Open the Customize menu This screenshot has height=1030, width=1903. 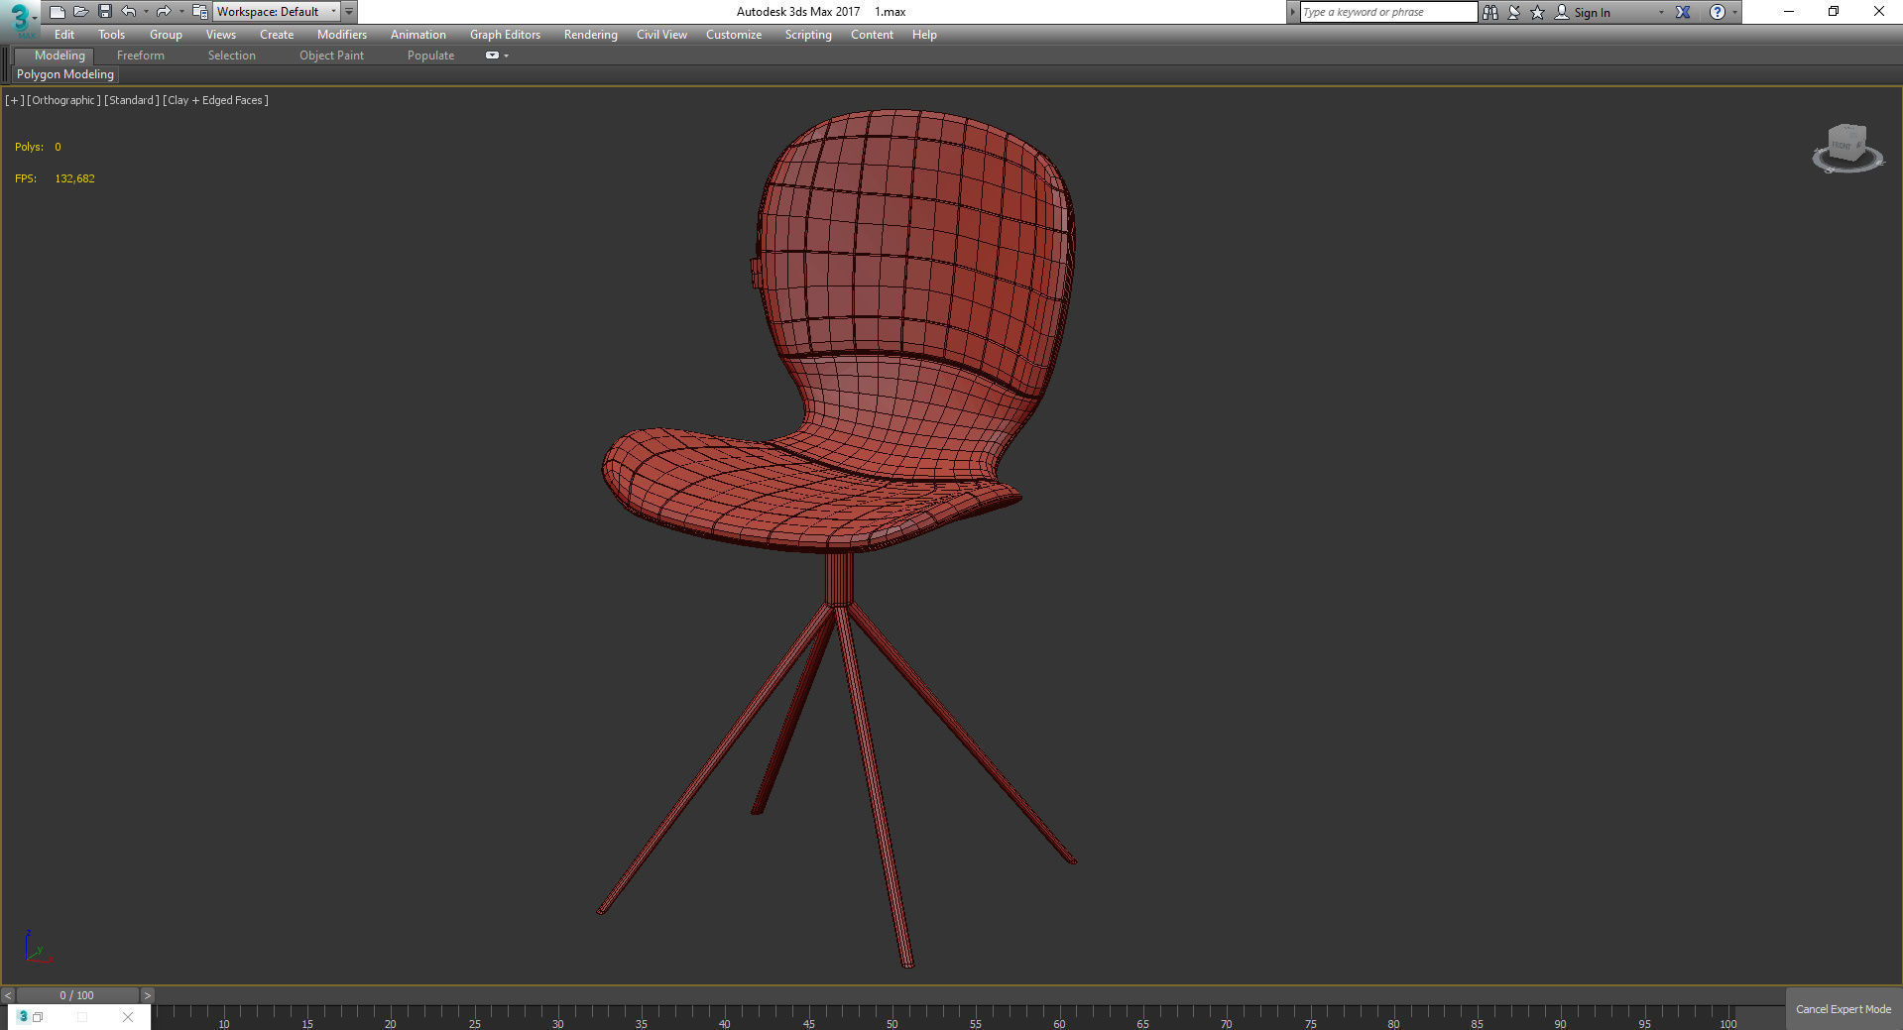point(734,35)
